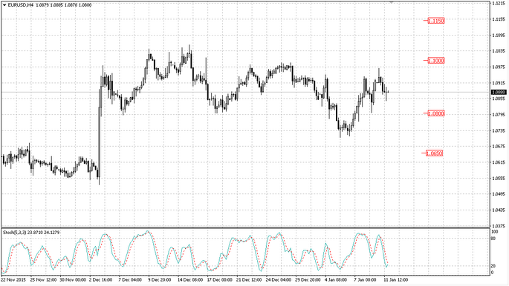Click the current price tag 1.0880 on axis

coord(499,92)
